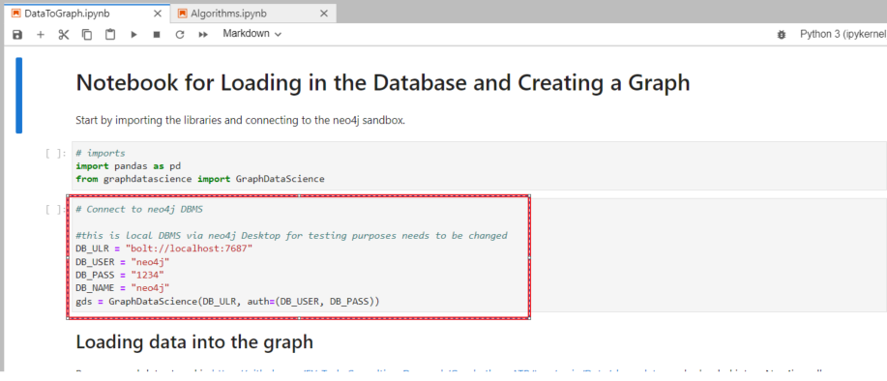This screenshot has height=381, width=887.
Task: Click the '# Connect to neo4j DBMS' comment
Action: 139,209
